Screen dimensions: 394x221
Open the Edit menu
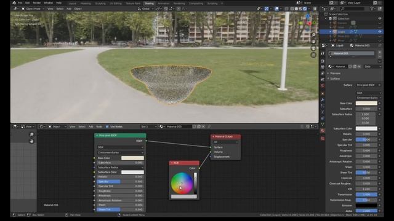[x=27, y=3]
